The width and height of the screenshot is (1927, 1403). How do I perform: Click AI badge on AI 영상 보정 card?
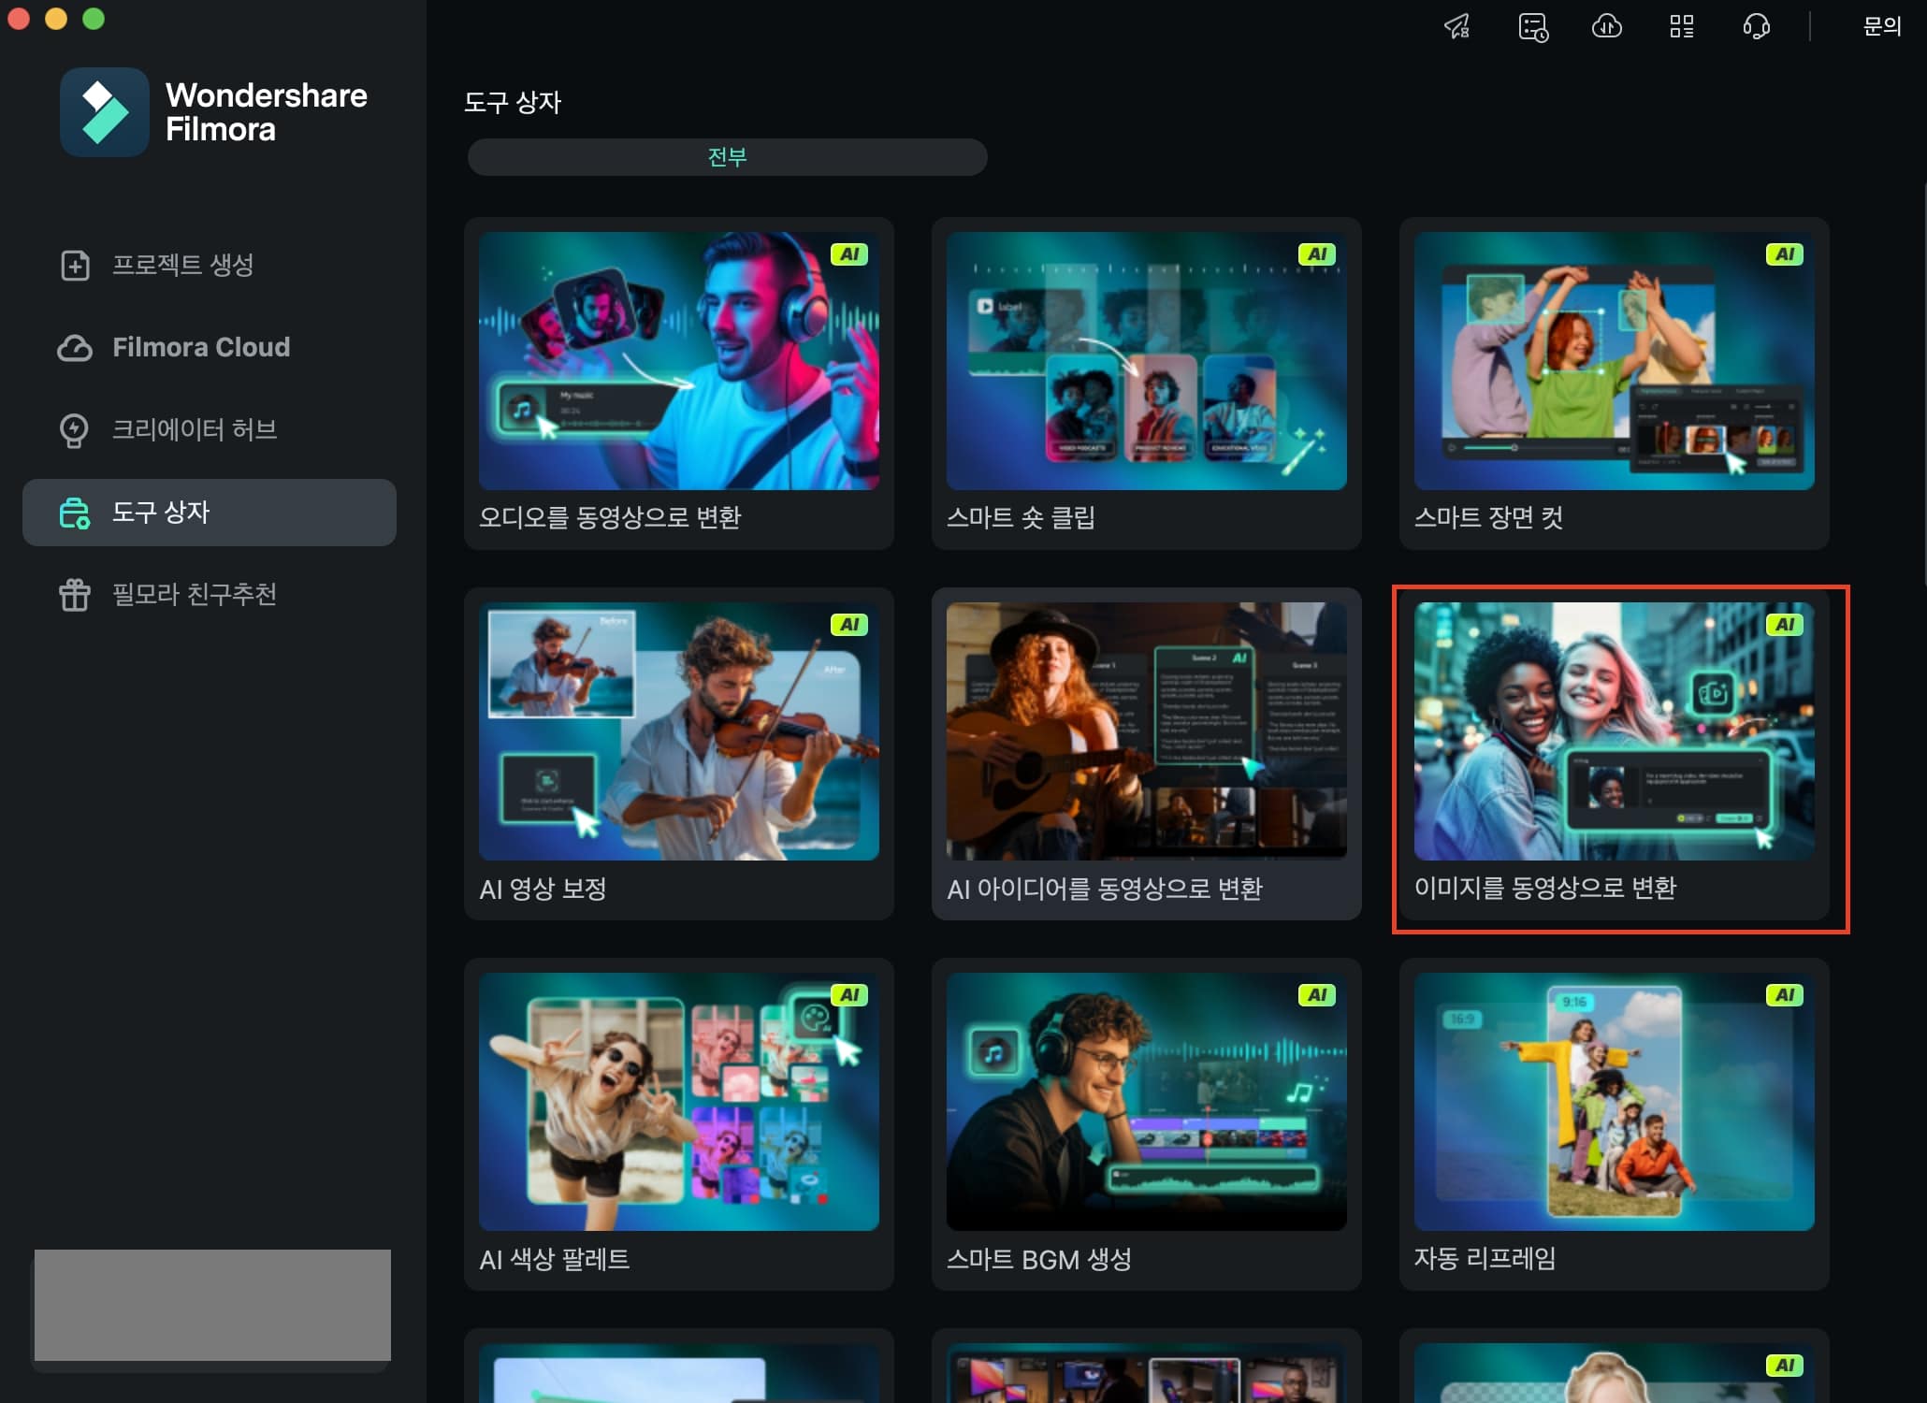[849, 625]
